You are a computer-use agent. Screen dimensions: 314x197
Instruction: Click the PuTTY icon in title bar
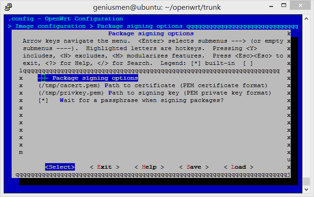[8, 7]
